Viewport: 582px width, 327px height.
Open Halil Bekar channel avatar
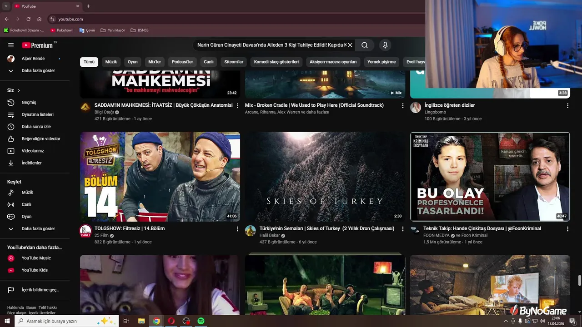251,231
